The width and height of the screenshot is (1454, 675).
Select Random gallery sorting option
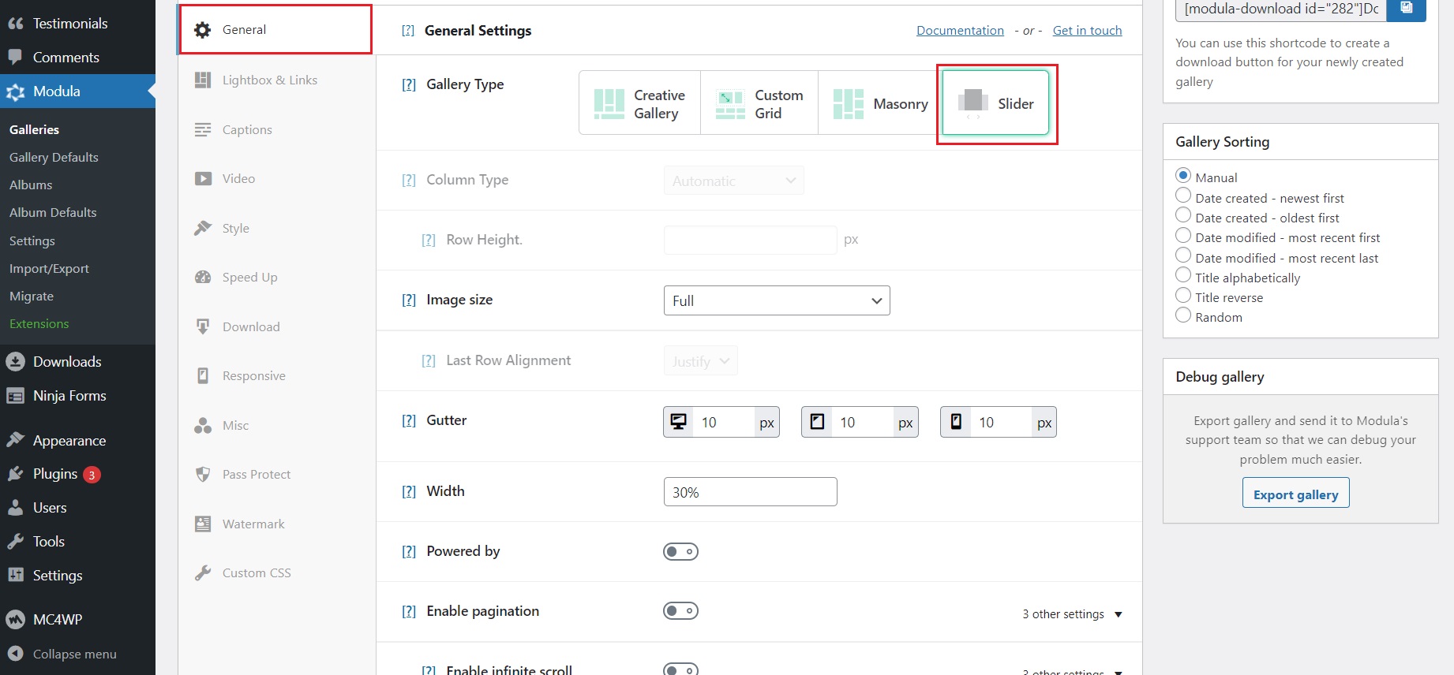click(1183, 316)
